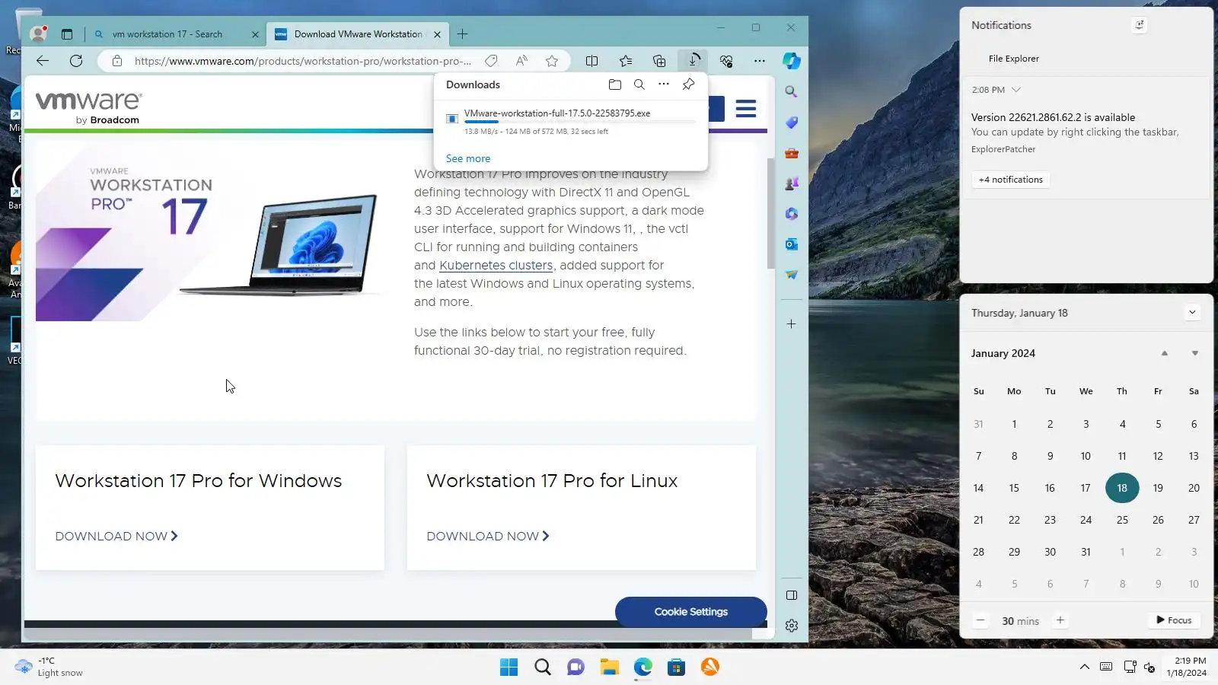1218x685 pixels.
Task: Open weather widget Light snow
Action: coord(50,667)
